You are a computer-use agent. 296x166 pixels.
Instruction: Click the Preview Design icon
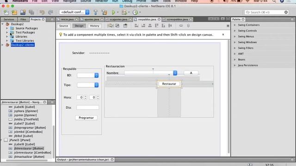pyautogui.click(x=125, y=26)
